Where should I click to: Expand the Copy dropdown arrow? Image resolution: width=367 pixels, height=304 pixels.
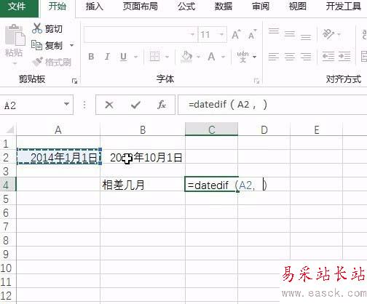coord(72,45)
